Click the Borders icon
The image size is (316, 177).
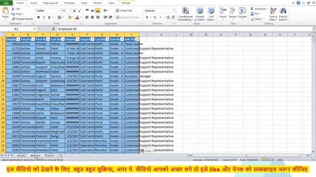[59, 18]
